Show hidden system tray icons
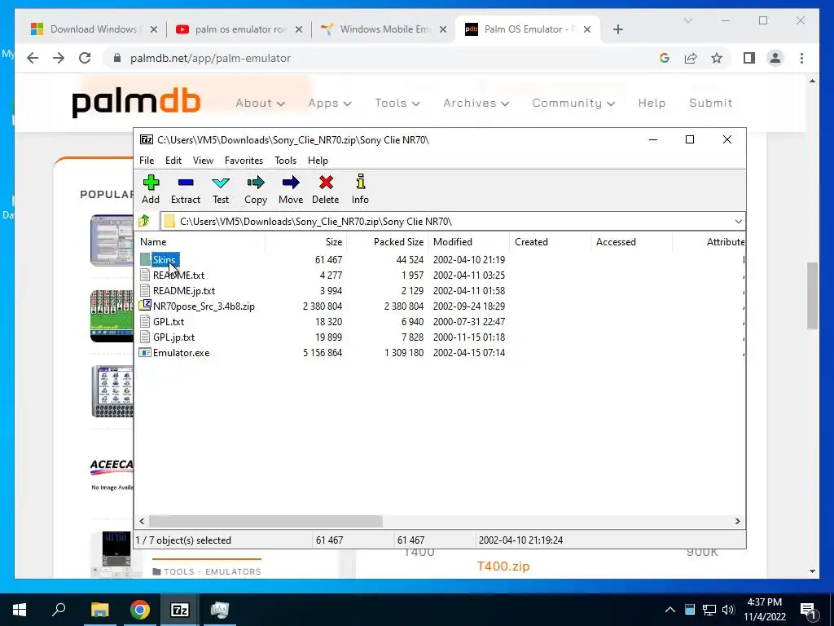This screenshot has width=834, height=626. (x=670, y=610)
